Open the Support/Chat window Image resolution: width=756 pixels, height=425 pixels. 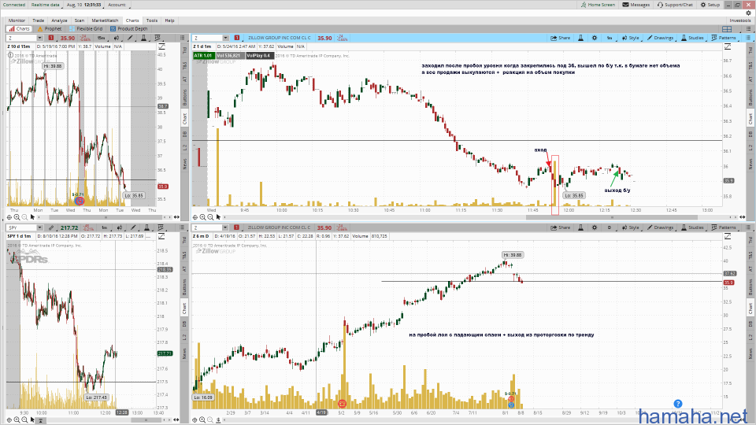pos(675,5)
